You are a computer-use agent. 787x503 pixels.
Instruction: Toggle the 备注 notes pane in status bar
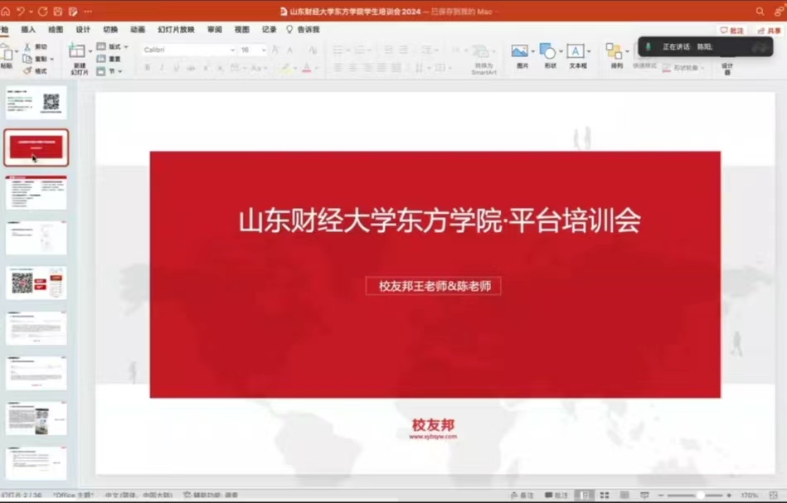pos(522,496)
